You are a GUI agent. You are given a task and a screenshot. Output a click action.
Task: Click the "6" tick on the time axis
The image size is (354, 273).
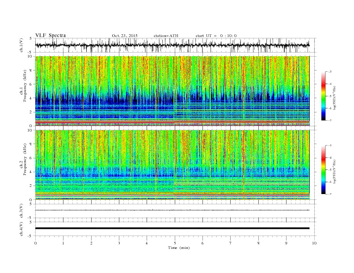[202, 243]
